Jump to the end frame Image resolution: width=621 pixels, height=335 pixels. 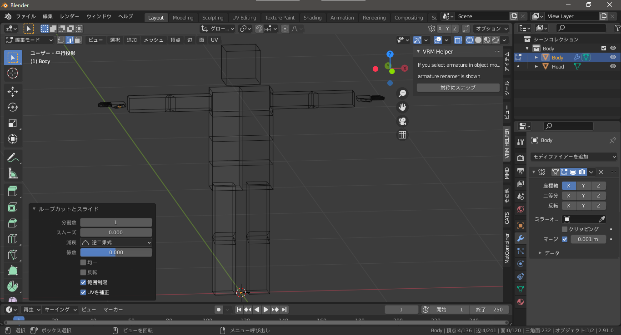(x=284, y=310)
